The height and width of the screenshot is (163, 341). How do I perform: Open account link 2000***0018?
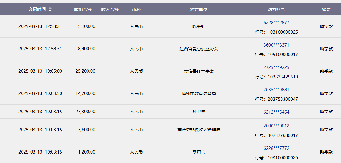pyautogui.click(x=276, y=126)
